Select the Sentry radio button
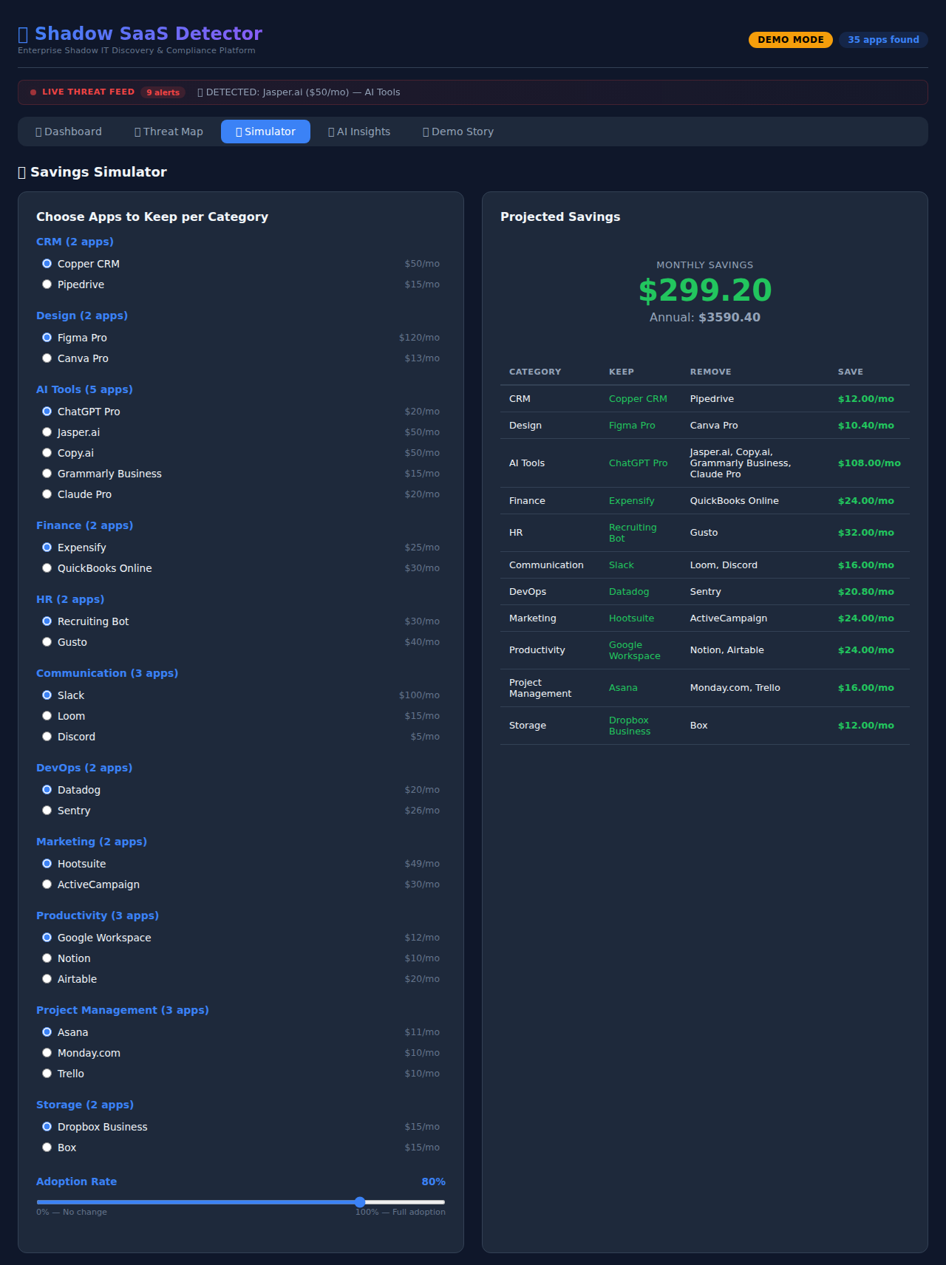The image size is (946, 1265). pos(47,811)
